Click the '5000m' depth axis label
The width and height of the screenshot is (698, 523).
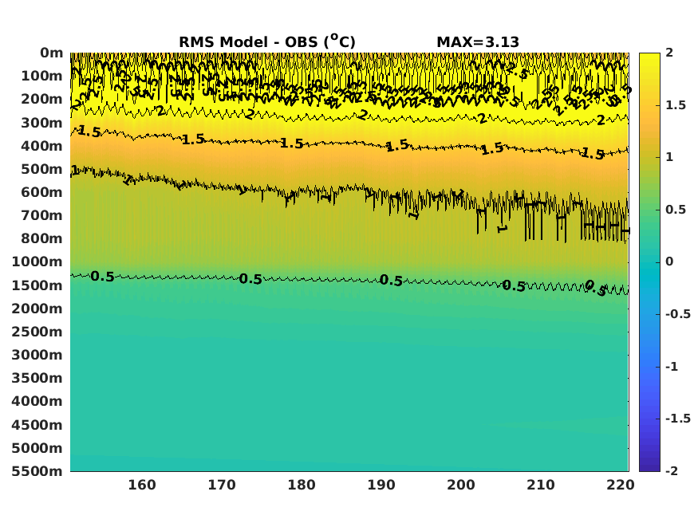point(37,448)
